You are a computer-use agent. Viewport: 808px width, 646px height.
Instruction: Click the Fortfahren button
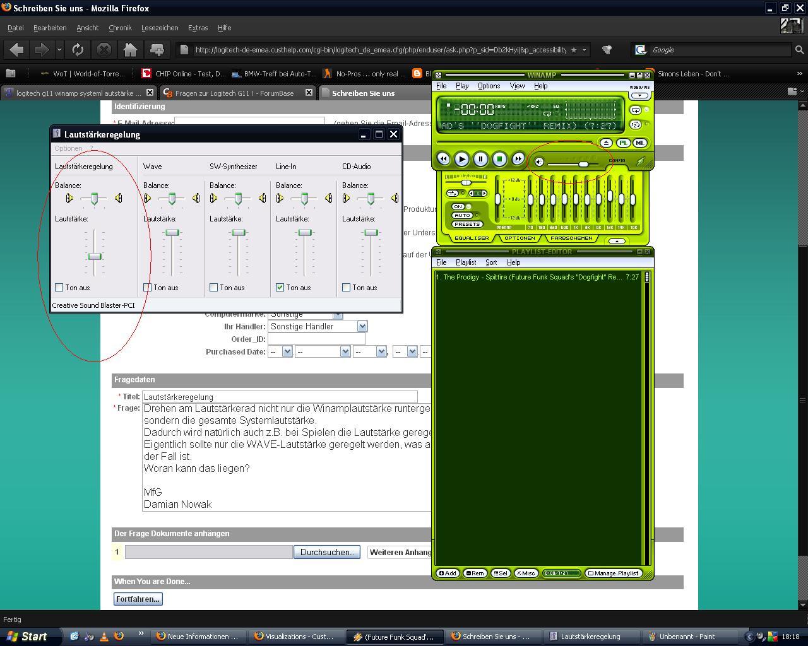(138, 599)
